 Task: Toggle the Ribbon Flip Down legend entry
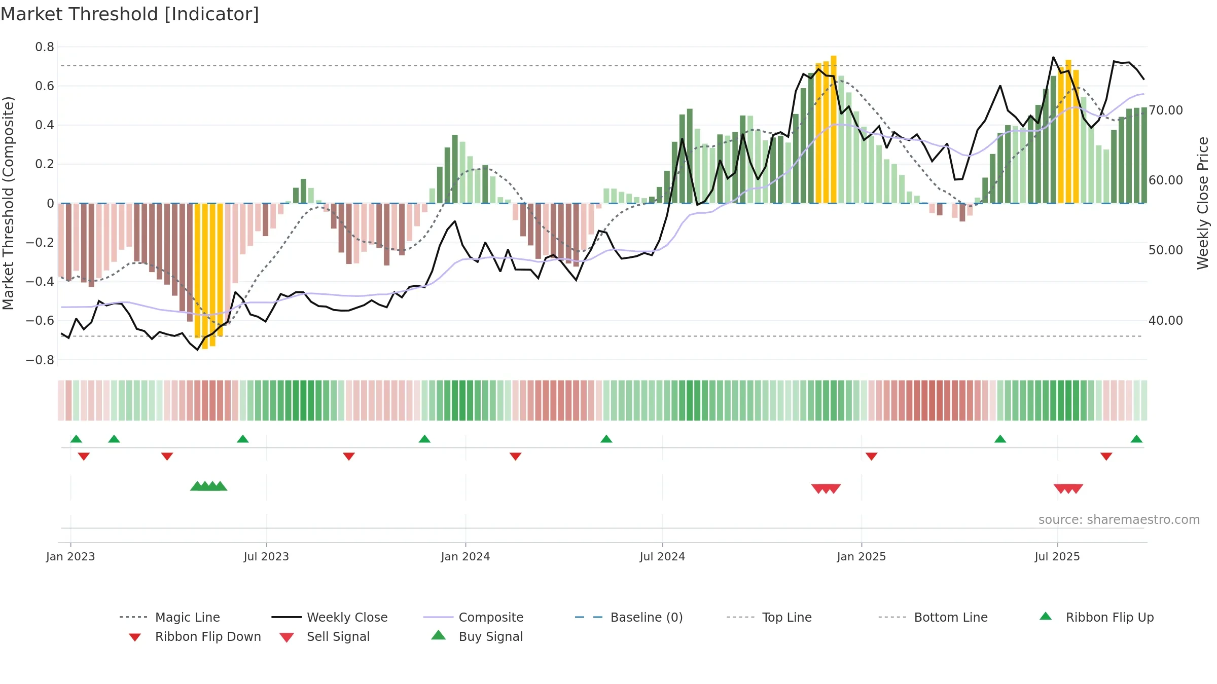point(194,636)
